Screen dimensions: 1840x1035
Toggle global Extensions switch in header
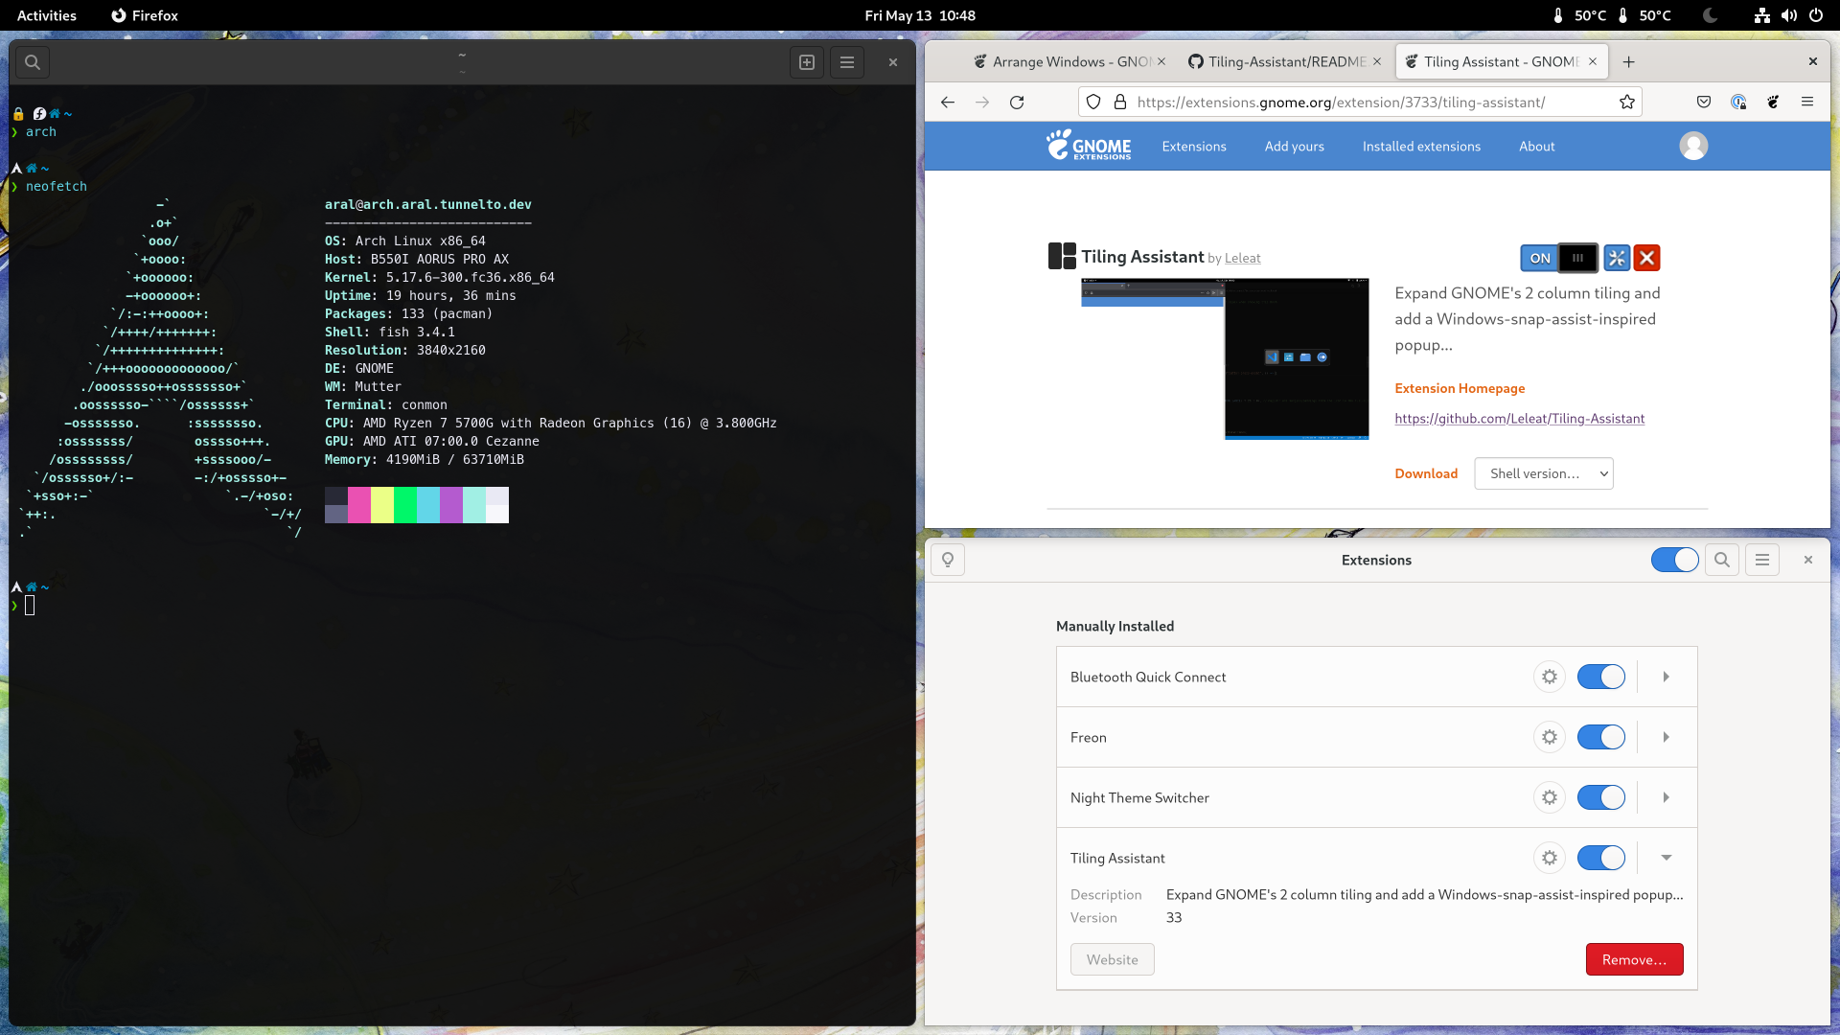1674,560
